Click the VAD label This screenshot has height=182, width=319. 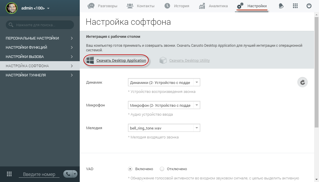coord(90,169)
